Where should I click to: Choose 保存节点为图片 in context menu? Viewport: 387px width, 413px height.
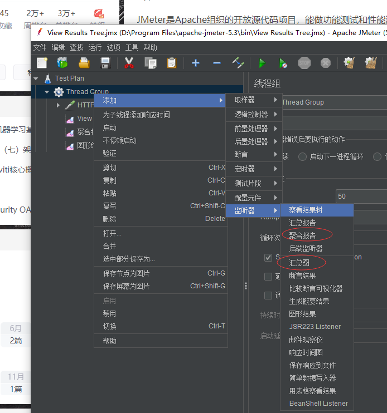(161, 273)
